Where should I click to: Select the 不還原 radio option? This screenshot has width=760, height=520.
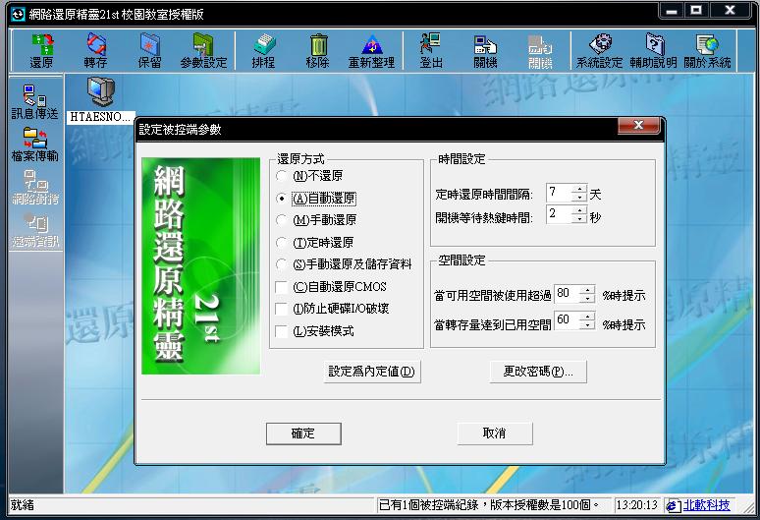(x=283, y=176)
